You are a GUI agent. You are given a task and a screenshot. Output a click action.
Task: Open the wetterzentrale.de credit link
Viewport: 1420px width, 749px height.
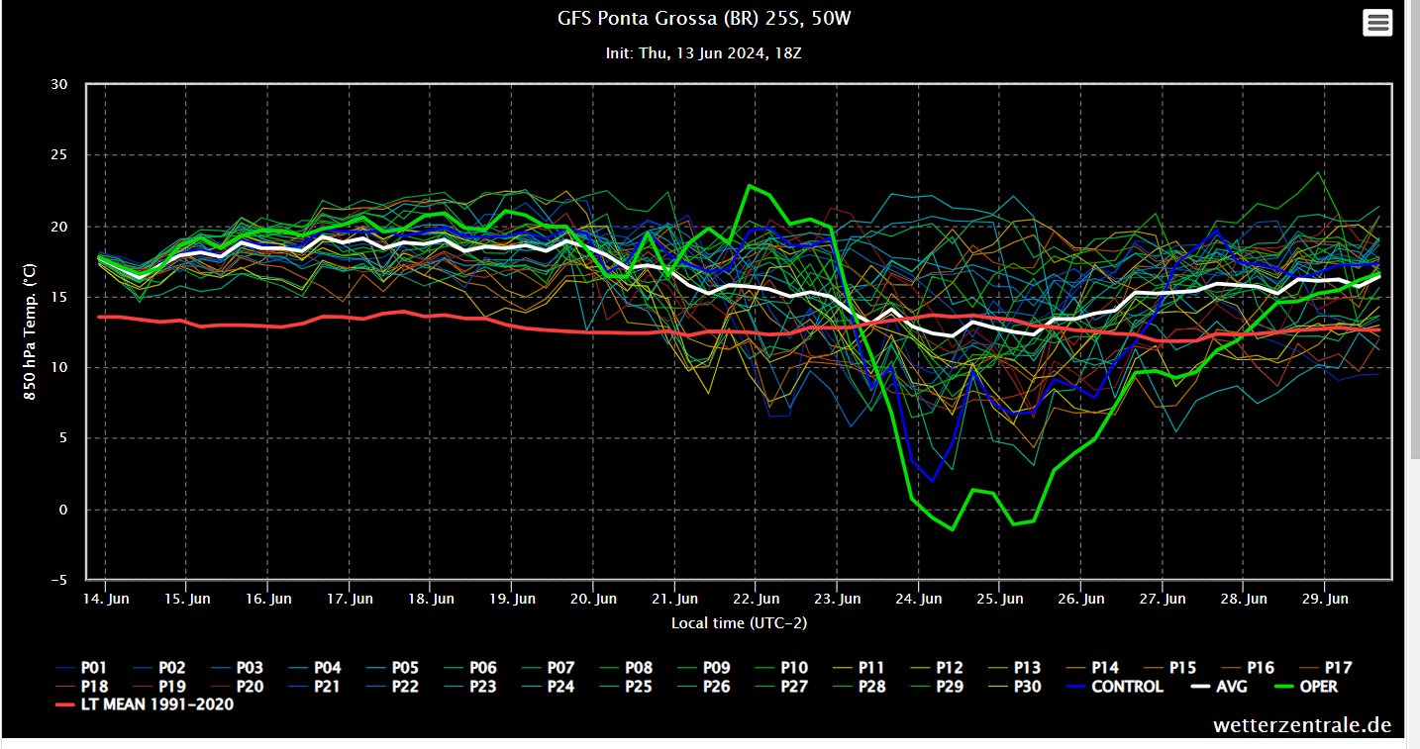point(1301,726)
